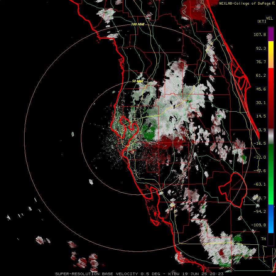
Task: Select the 76.7 knot scale value
Action: click(x=261, y=62)
